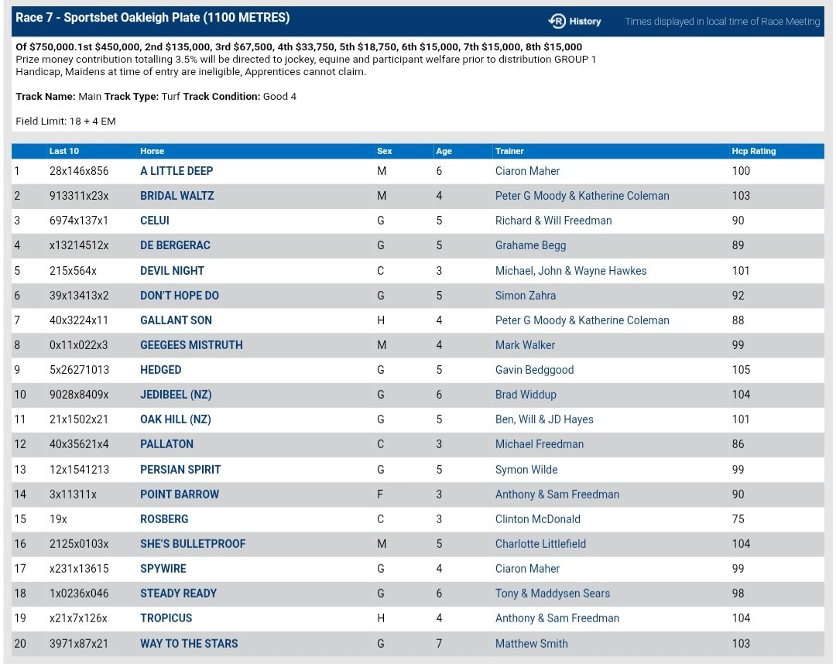Open horse STEADY READY
This screenshot has width=836, height=664.
pyautogui.click(x=179, y=593)
